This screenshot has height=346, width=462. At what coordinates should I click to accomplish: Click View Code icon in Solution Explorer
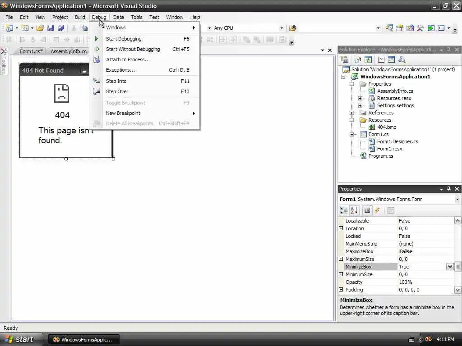pos(381,60)
